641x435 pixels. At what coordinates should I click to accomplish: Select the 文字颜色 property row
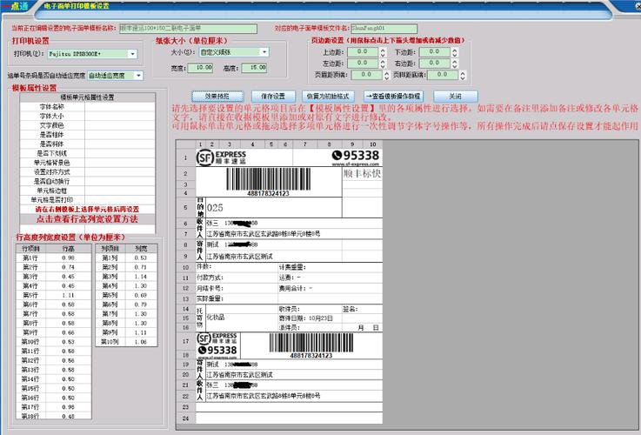pos(52,124)
